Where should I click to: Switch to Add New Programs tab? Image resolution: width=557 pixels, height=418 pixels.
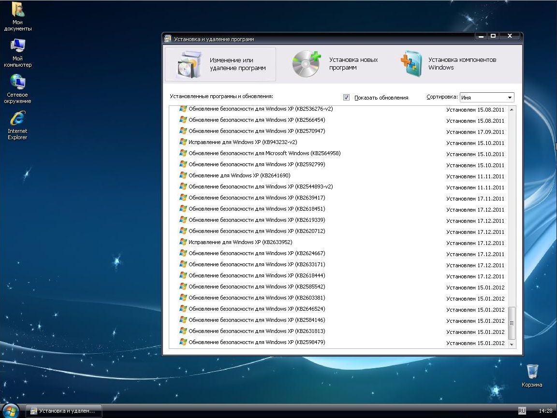[x=336, y=64]
